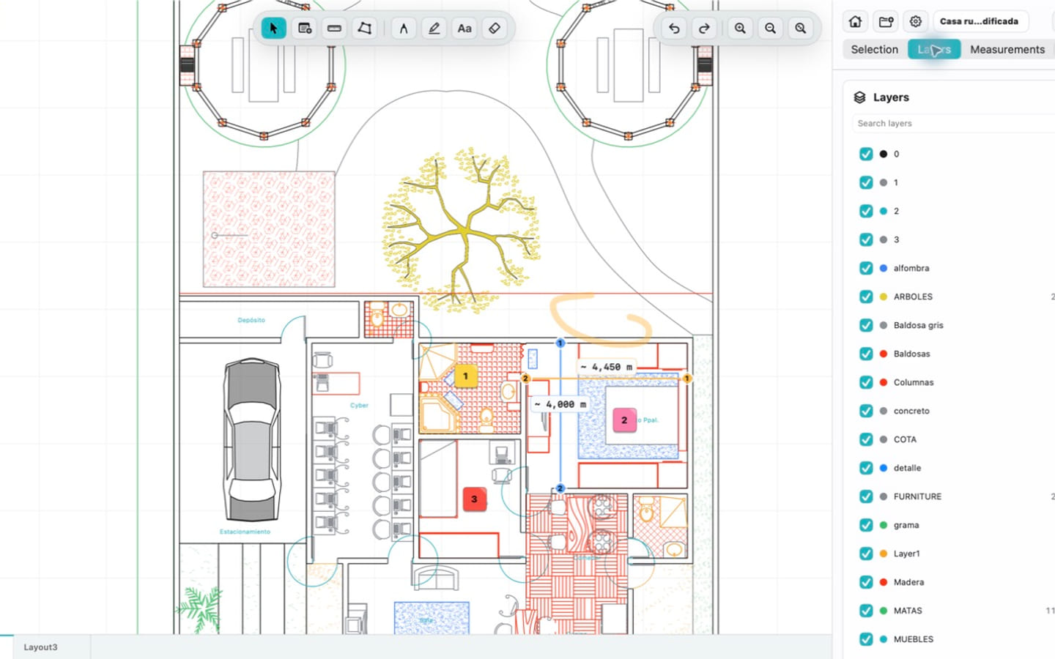This screenshot has width=1055, height=659.
Task: Disable the Columnas layer checkbox
Action: click(x=866, y=382)
